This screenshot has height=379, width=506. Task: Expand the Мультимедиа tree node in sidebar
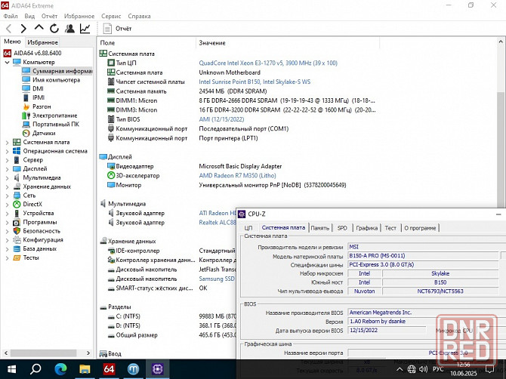pos(7,177)
